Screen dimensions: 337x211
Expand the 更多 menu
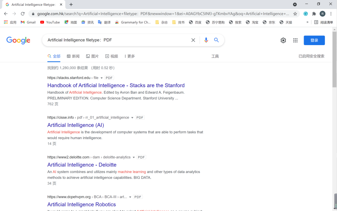point(130,56)
